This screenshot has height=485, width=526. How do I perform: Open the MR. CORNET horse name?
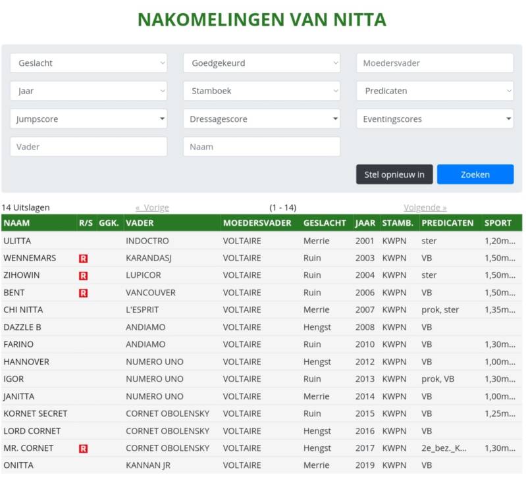[28, 448]
